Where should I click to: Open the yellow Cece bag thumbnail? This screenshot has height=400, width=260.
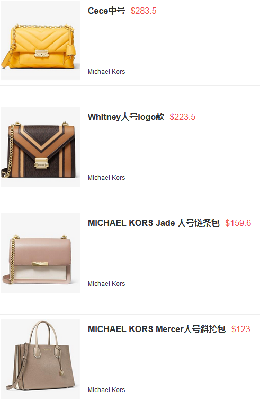point(41,40)
